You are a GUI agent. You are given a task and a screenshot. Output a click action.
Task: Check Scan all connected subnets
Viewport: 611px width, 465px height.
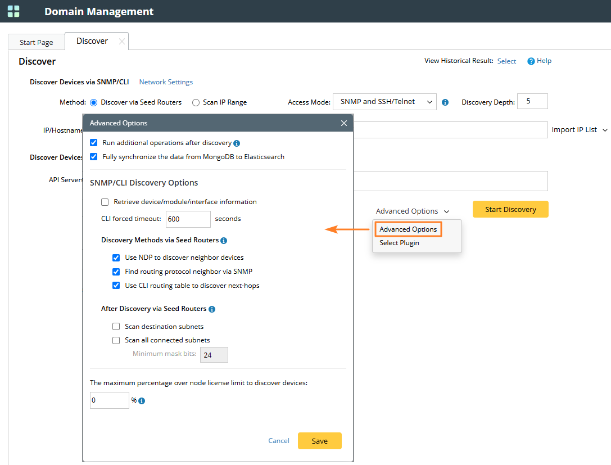click(x=116, y=340)
